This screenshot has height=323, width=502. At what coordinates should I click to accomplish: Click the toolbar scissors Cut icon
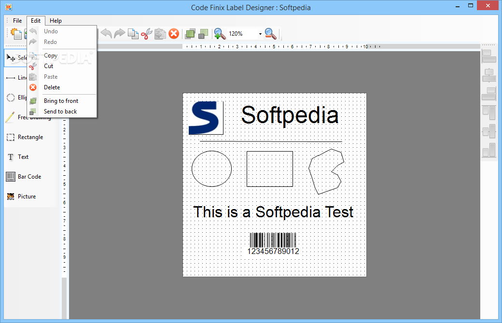click(147, 34)
